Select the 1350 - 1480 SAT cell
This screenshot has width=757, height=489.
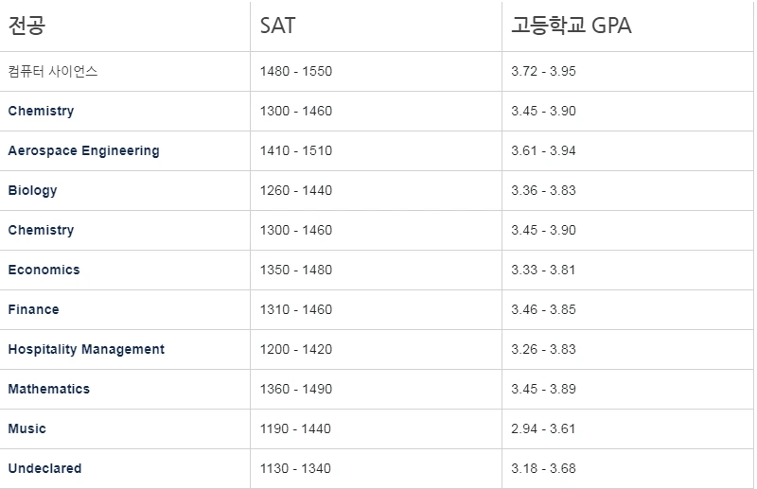[295, 270]
